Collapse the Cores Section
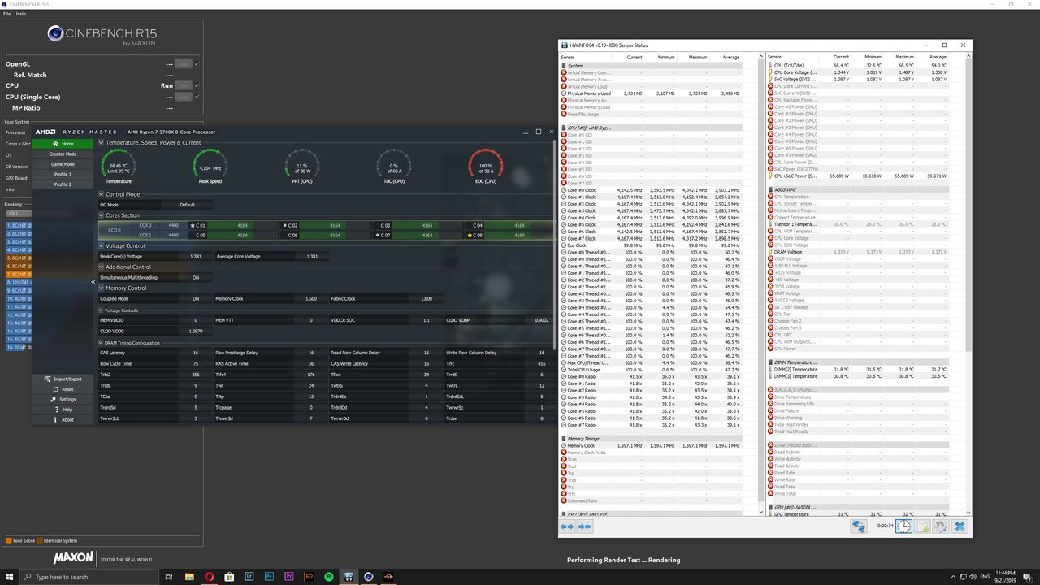Image resolution: width=1040 pixels, height=585 pixels. (x=102, y=215)
